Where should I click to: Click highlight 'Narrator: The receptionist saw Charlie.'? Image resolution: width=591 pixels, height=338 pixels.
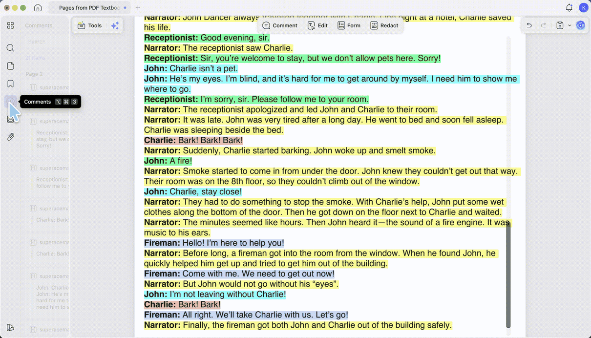(x=218, y=48)
